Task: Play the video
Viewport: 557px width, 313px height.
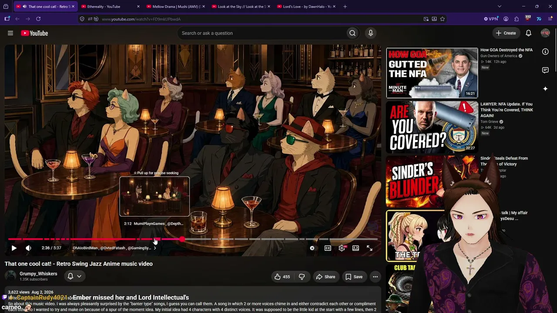Action: click(14, 248)
